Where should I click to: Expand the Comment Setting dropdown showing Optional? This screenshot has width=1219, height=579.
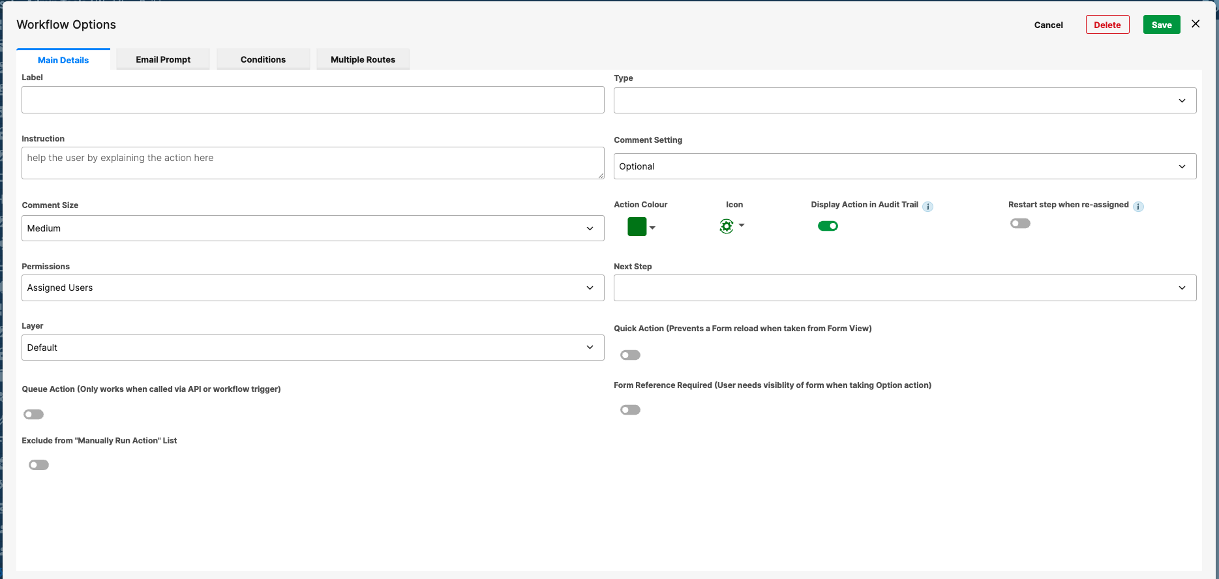(905, 166)
